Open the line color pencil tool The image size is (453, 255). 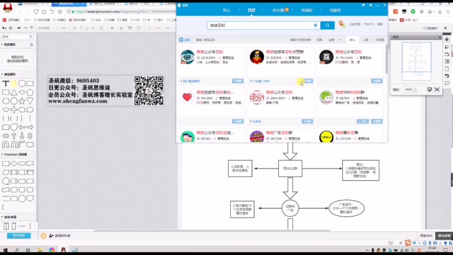(x=121, y=28)
